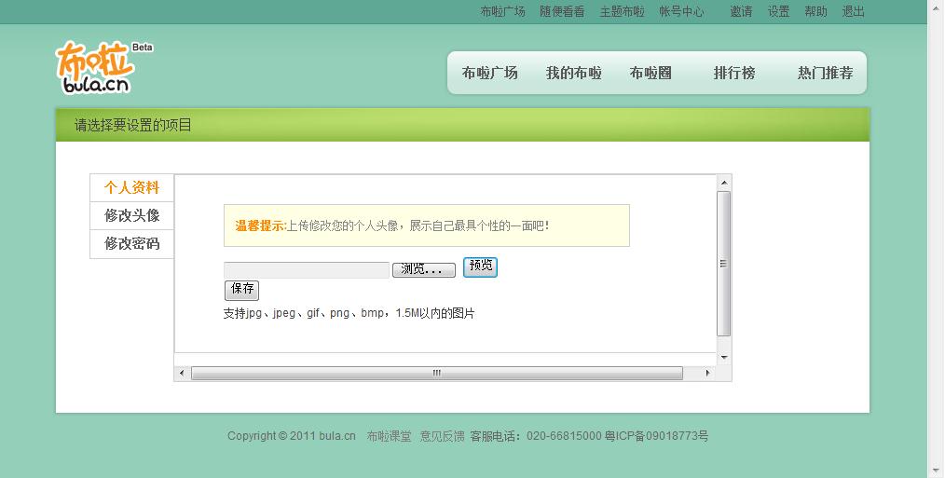Log out via 退出
Screen dimensions: 945x478
coord(854,11)
